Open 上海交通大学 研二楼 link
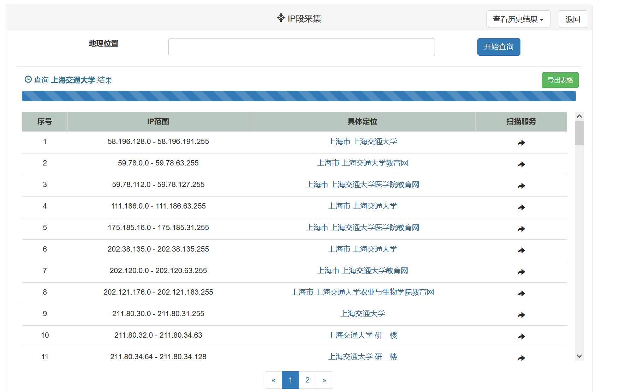632x392 pixels. [x=363, y=357]
